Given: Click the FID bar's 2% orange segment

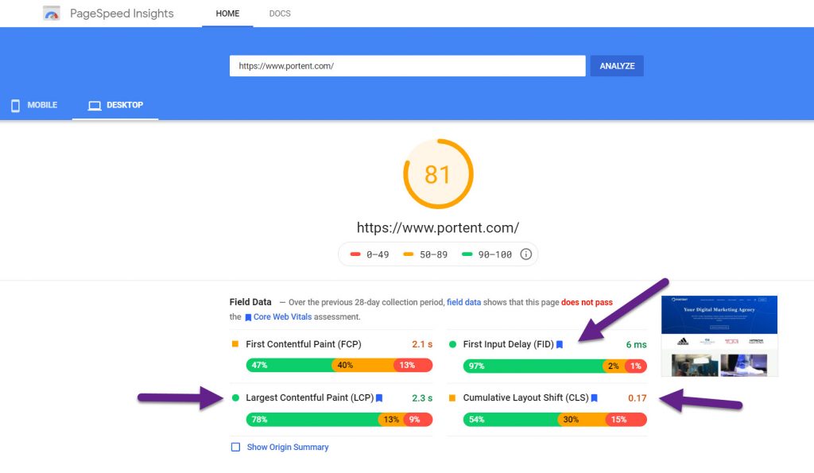Looking at the screenshot, I should [614, 366].
